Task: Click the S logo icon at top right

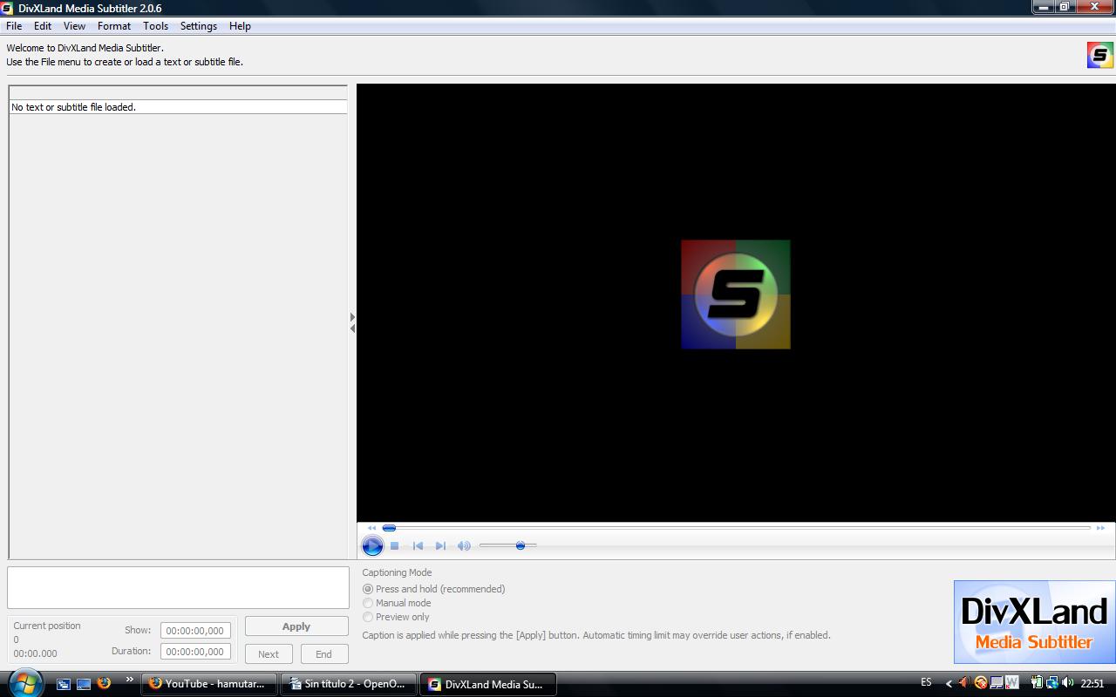Action: click(1100, 55)
